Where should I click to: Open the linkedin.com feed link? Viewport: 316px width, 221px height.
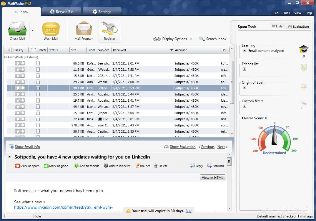(x=63, y=207)
